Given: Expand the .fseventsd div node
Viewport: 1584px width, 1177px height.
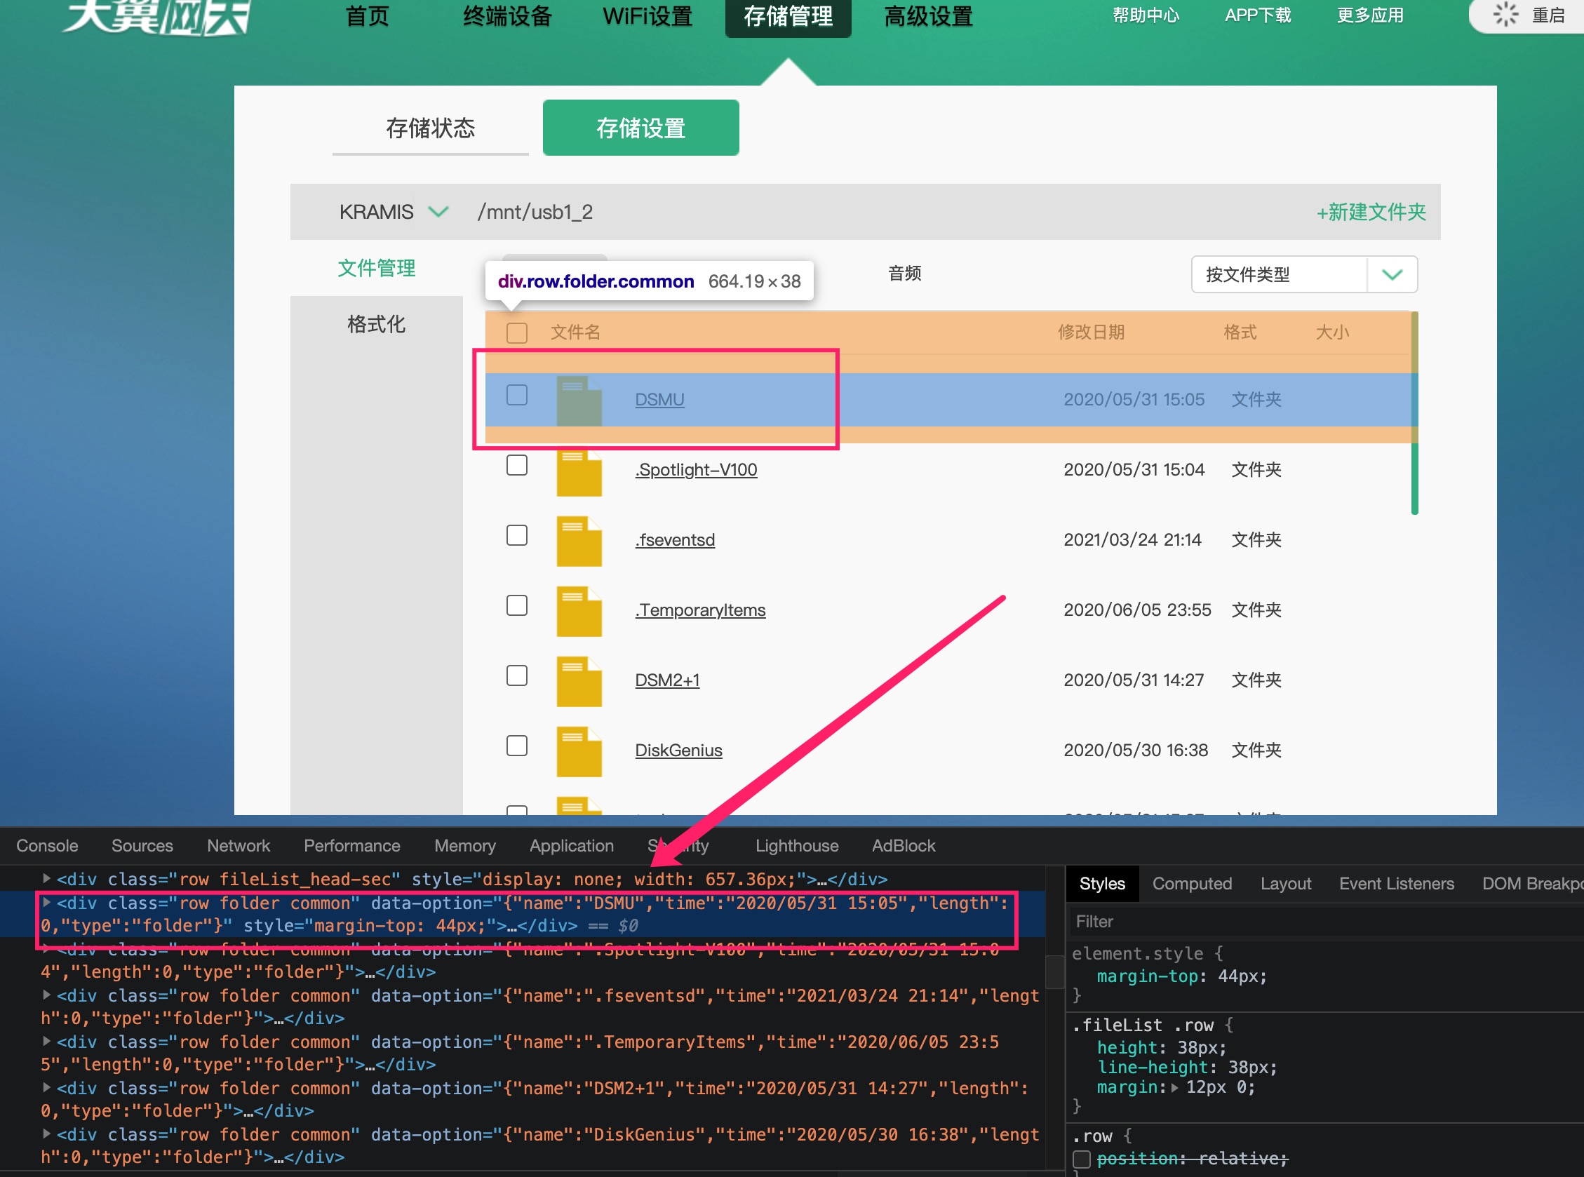Looking at the screenshot, I should [46, 995].
